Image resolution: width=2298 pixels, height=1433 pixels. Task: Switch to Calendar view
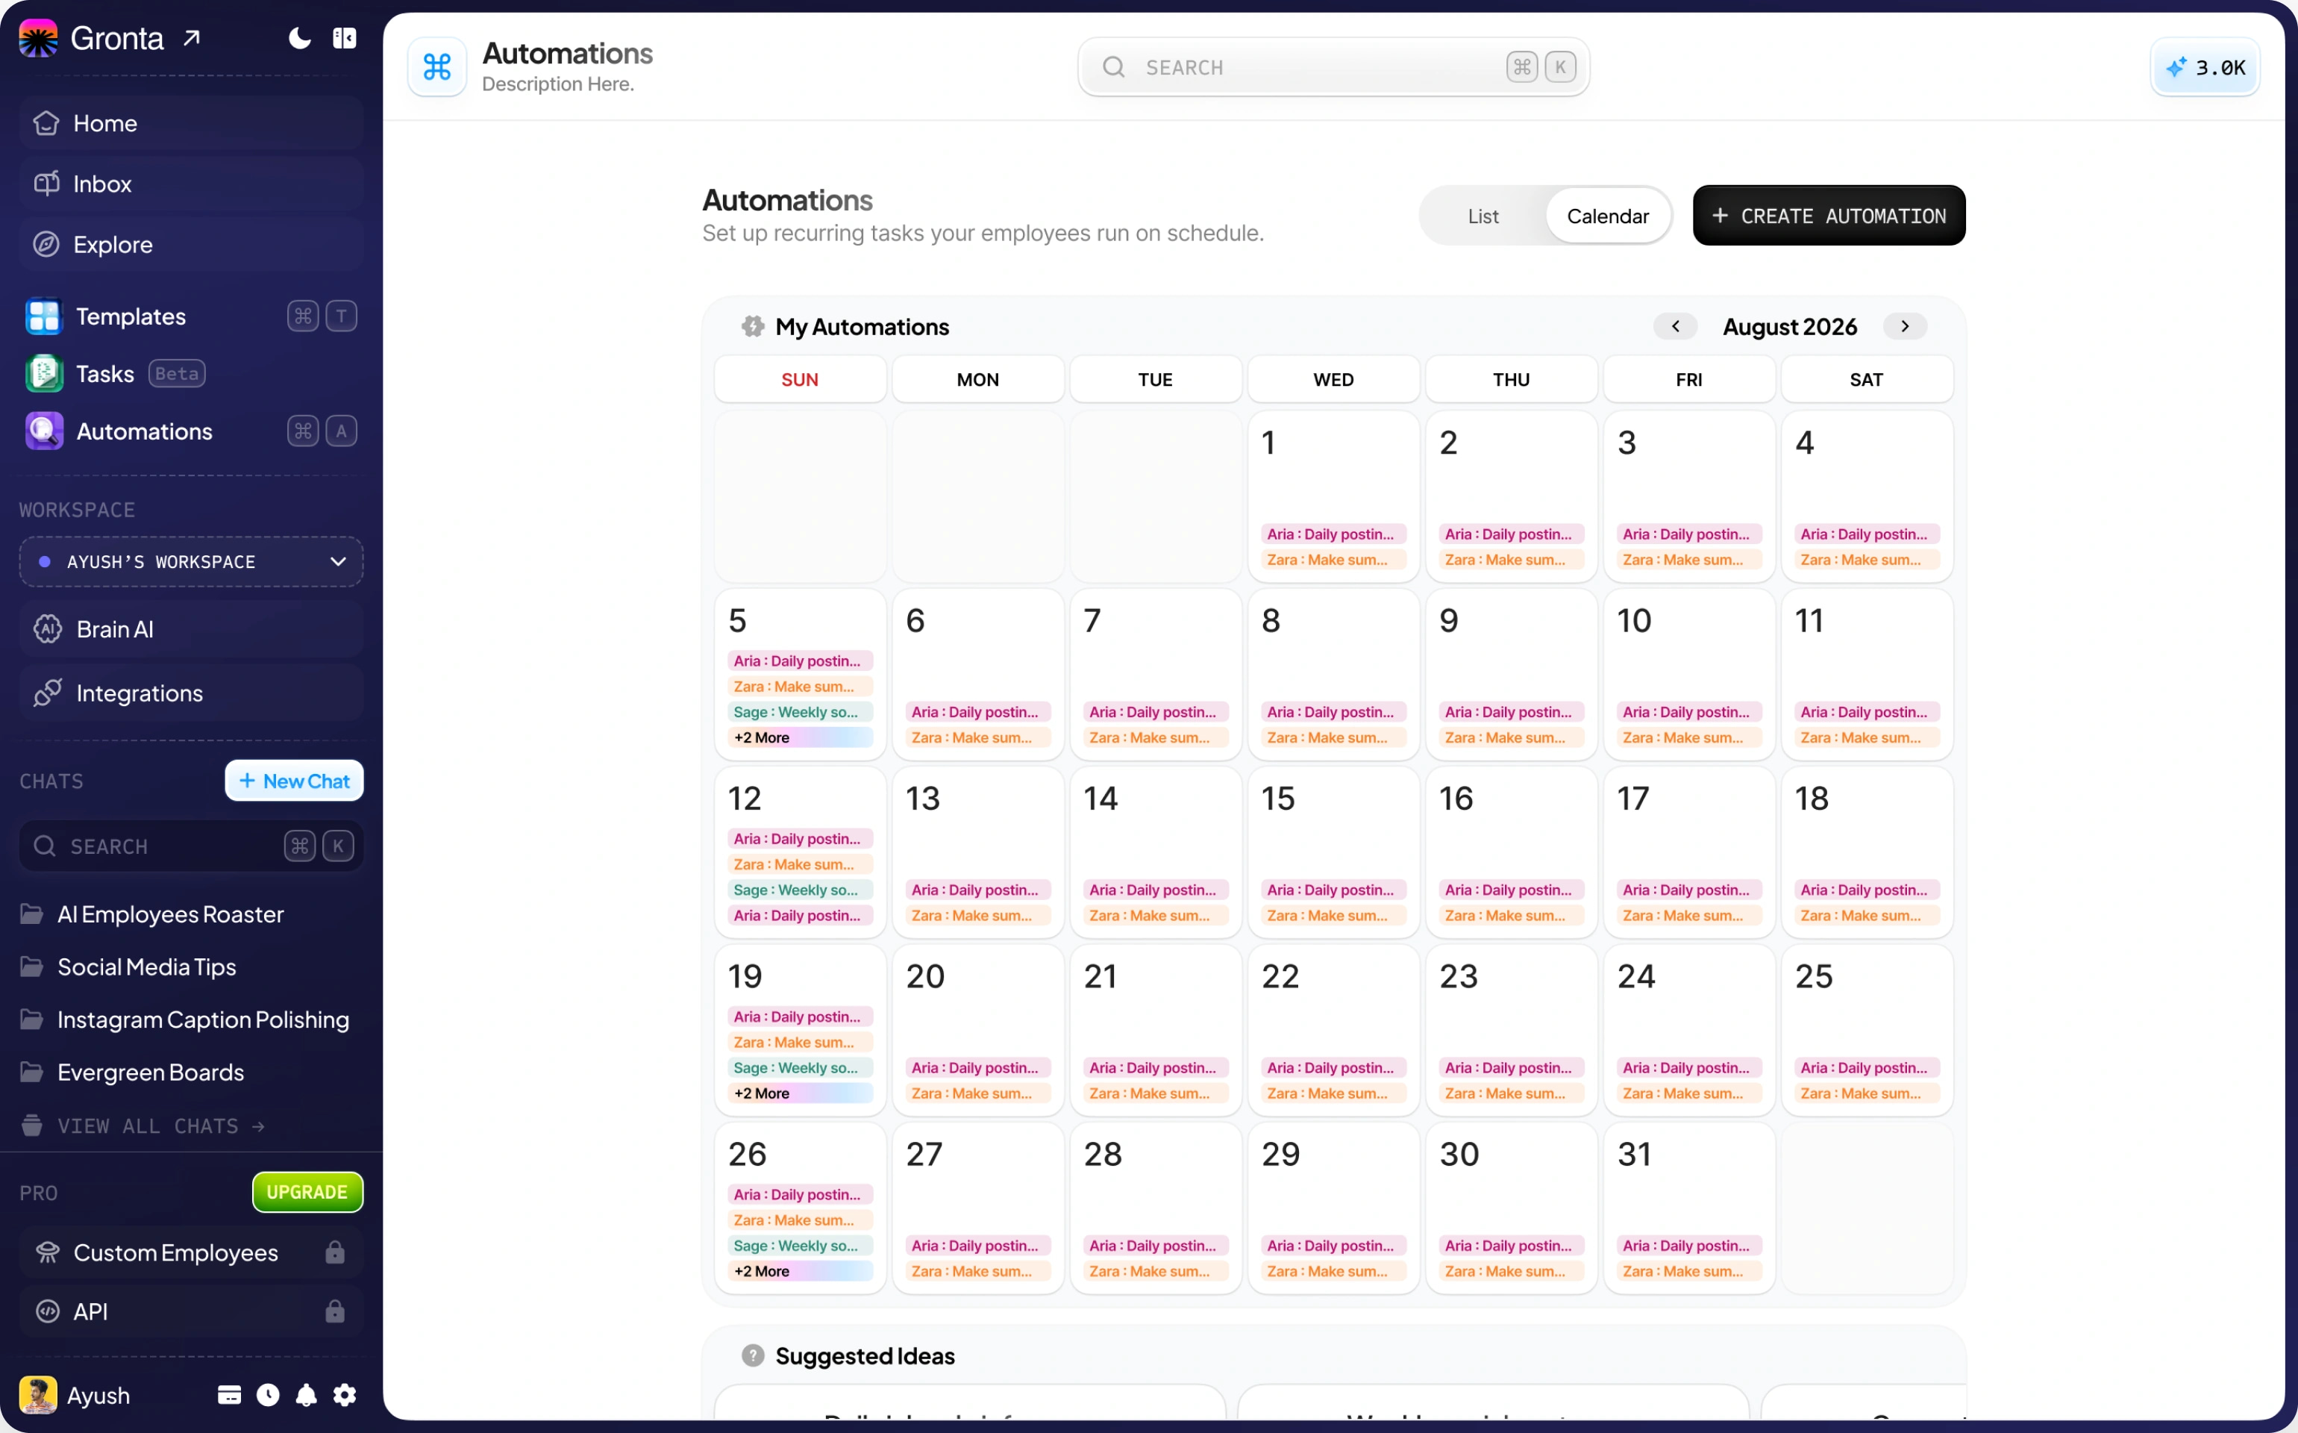tap(1607, 216)
